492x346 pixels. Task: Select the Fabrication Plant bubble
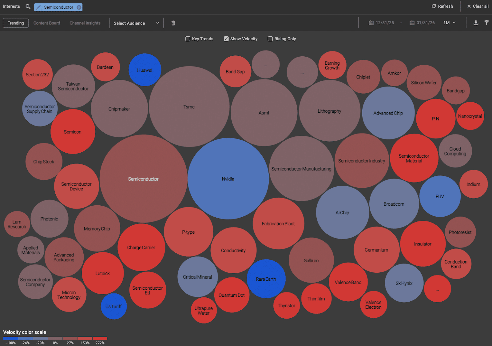pyautogui.click(x=279, y=223)
